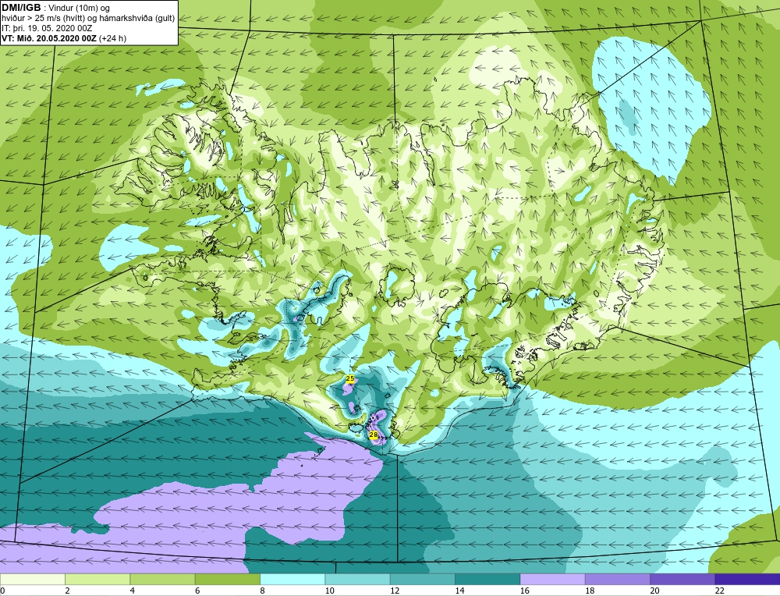Click the 10–12 m/s aqua legend swatch
Viewport: 780px width, 596px height.
(x=358, y=579)
